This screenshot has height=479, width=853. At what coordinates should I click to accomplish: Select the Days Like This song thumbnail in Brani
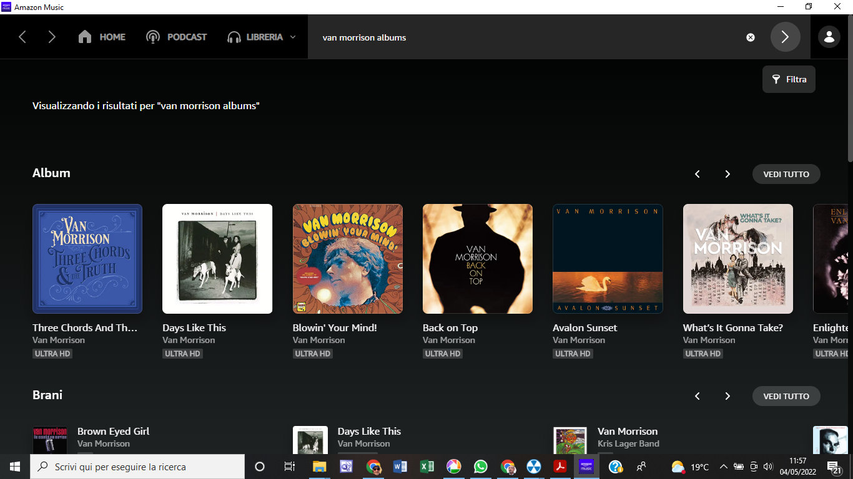(x=310, y=440)
